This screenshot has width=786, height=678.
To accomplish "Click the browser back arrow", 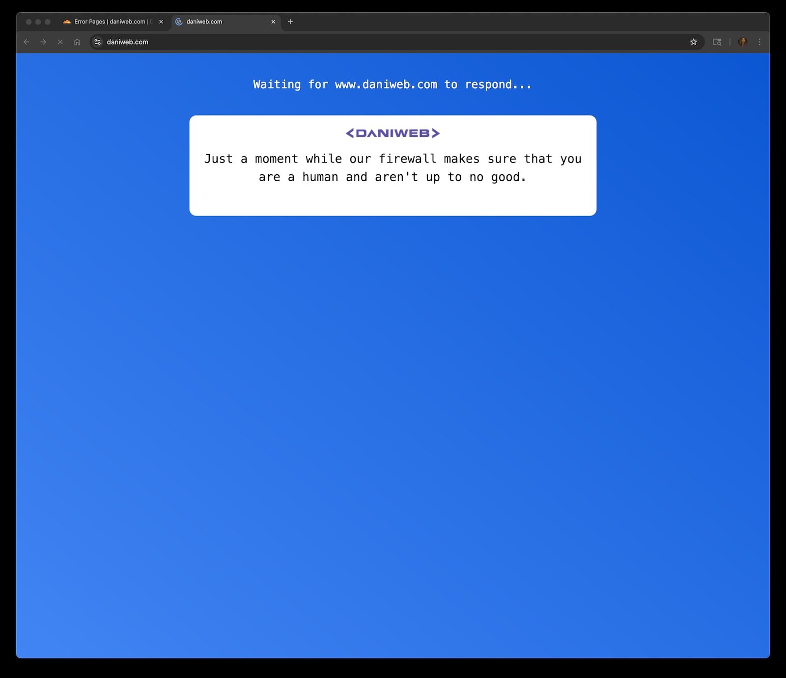I will (x=27, y=42).
